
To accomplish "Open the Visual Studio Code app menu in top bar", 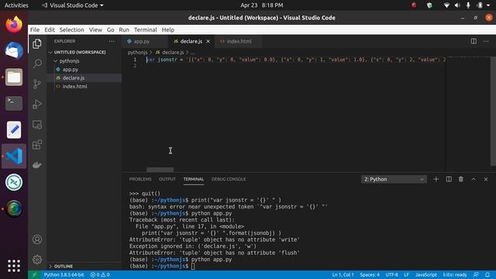I will click(x=73, y=5).
